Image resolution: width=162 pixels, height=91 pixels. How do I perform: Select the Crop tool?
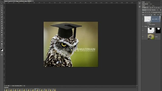point(2,12)
